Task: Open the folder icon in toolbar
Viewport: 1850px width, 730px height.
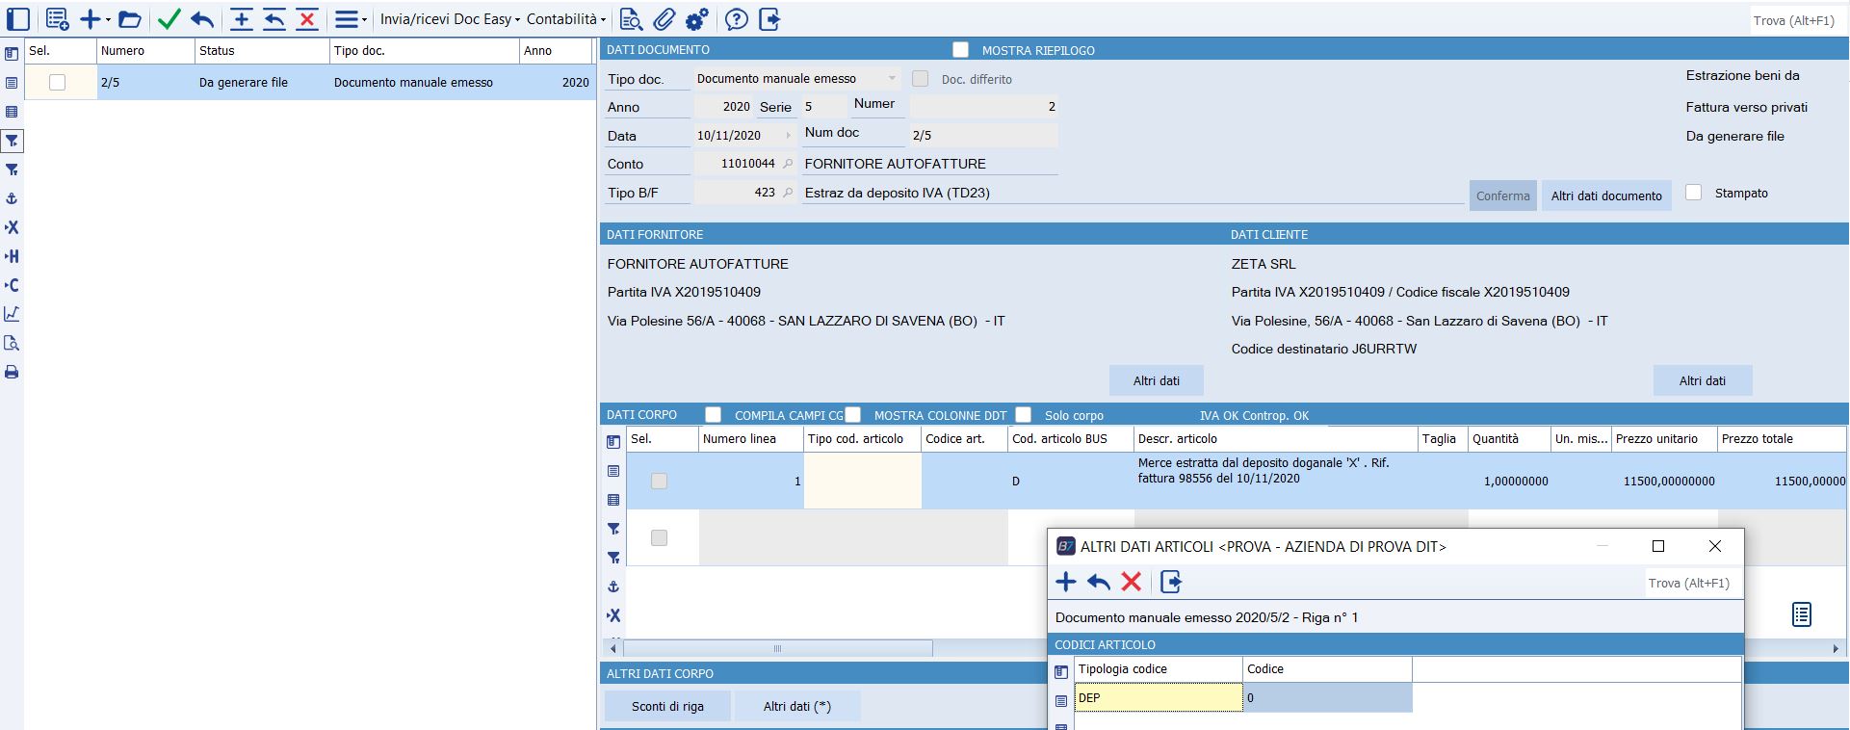Action: [x=130, y=19]
